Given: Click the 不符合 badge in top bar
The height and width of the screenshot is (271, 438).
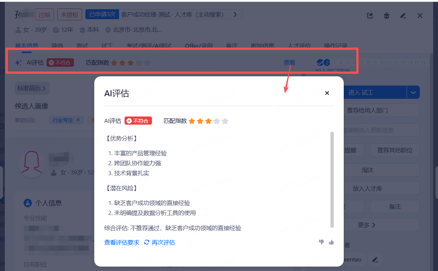Looking at the screenshot, I should pos(60,63).
